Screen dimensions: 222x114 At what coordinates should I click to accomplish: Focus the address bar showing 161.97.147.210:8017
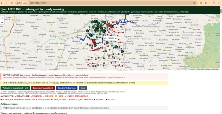coord(106,3)
